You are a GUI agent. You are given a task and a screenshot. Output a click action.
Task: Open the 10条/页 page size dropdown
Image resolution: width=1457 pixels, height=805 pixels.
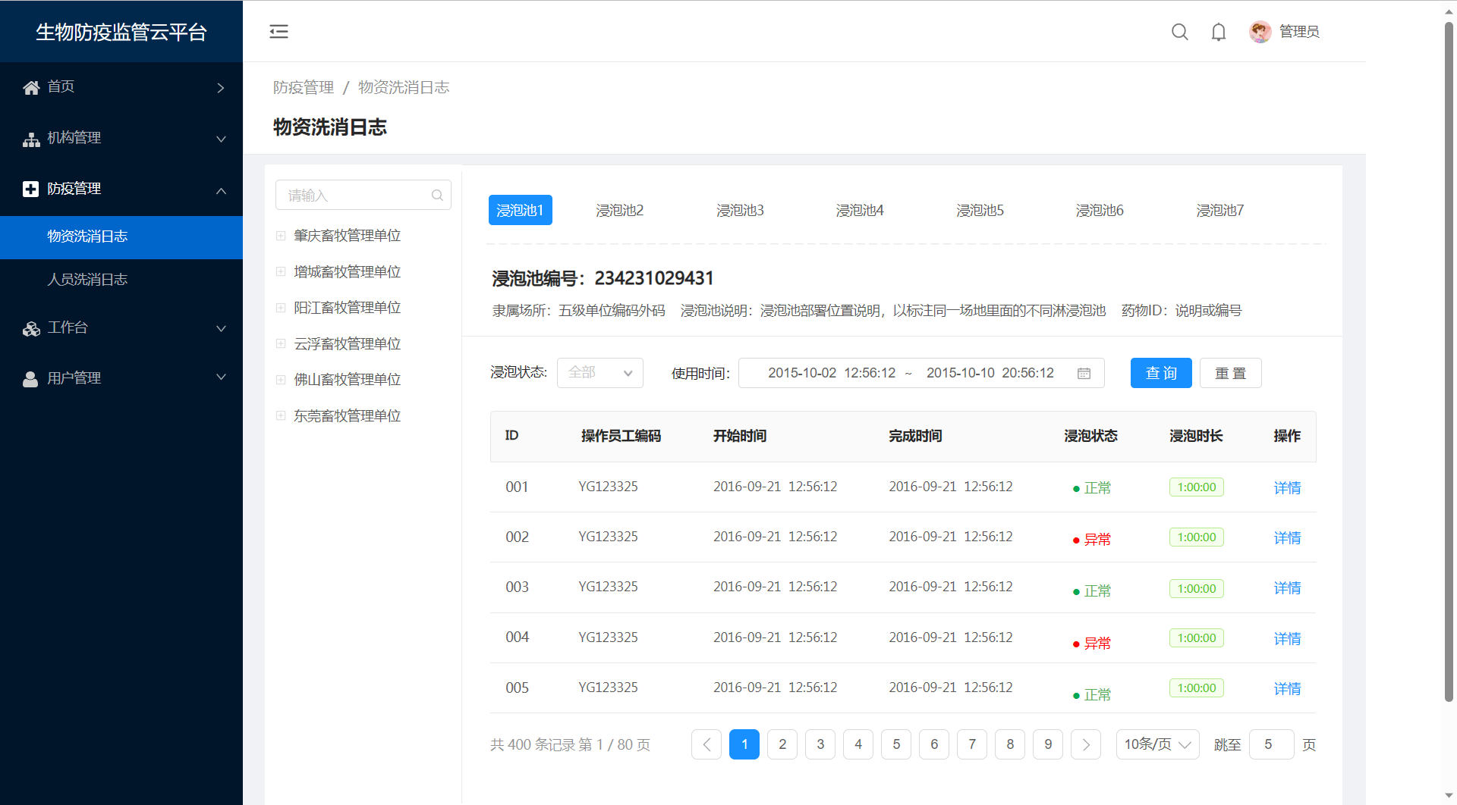[x=1157, y=744]
